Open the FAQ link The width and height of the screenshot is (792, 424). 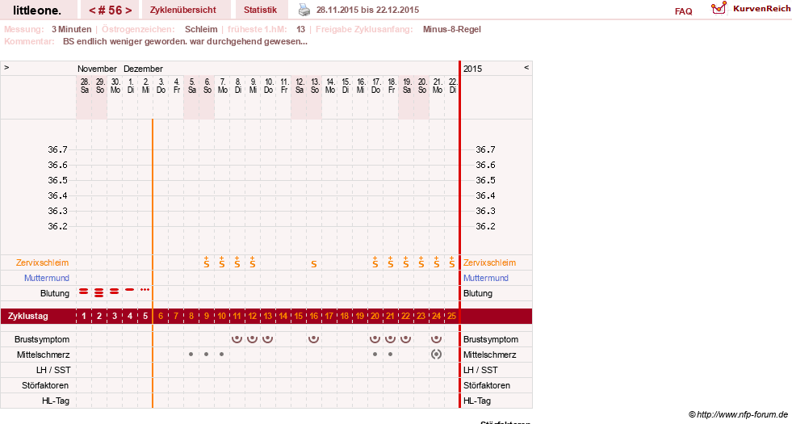coord(683,11)
